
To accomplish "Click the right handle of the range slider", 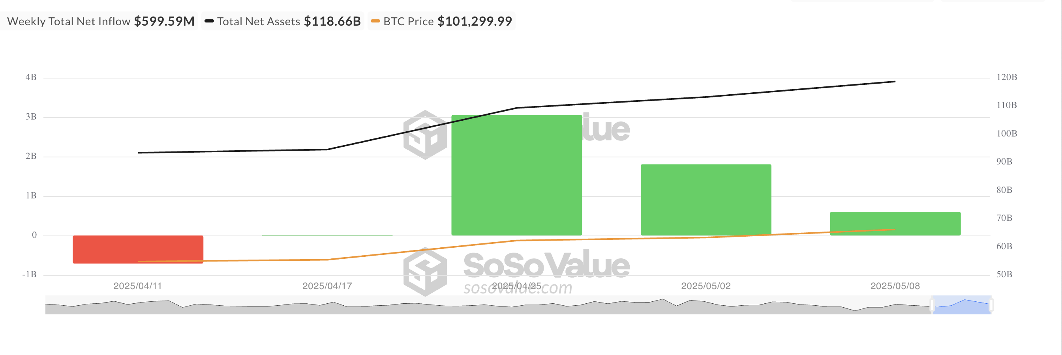I will [991, 305].
